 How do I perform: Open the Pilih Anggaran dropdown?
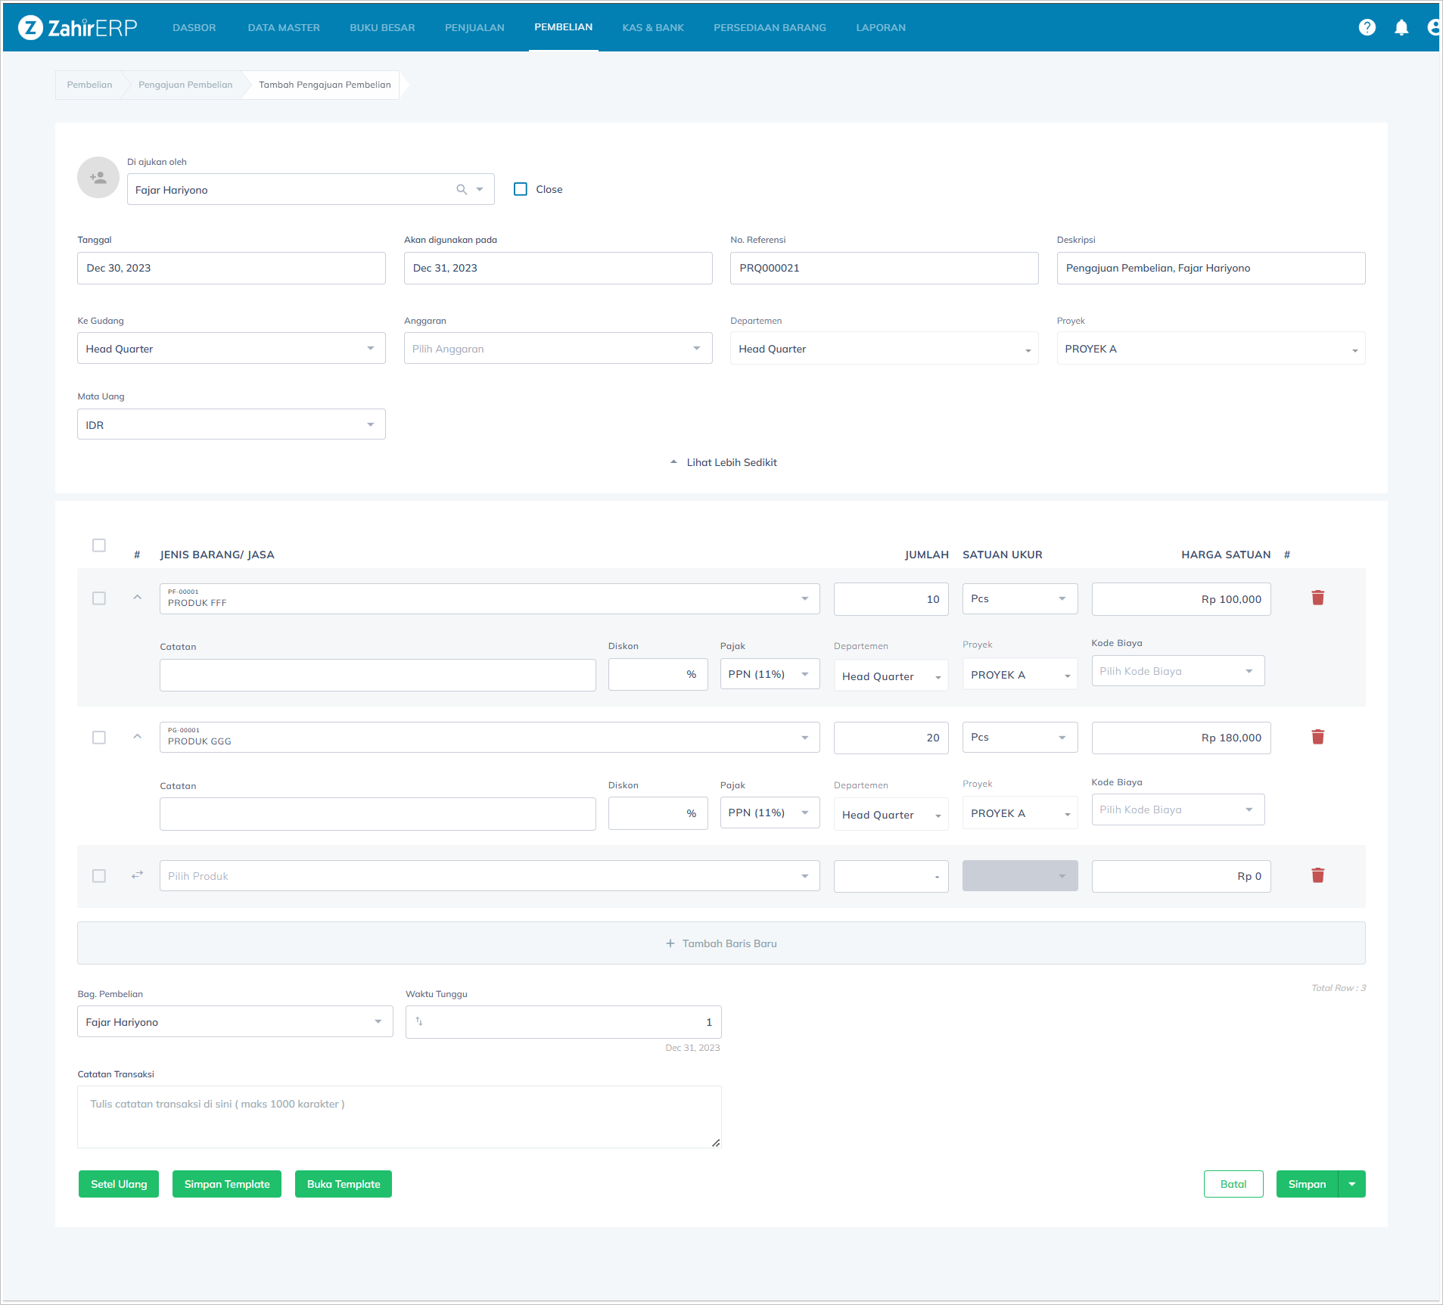coord(558,349)
